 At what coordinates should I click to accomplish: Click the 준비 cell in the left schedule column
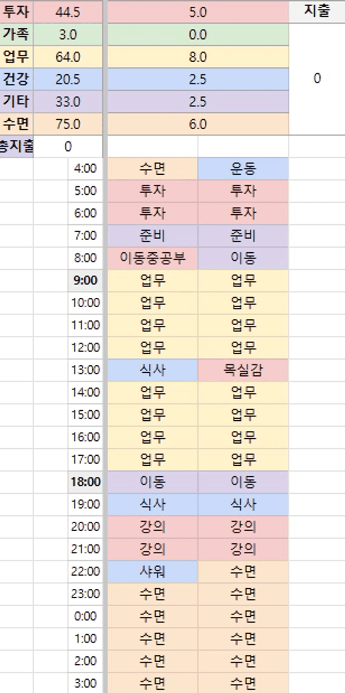point(152,236)
